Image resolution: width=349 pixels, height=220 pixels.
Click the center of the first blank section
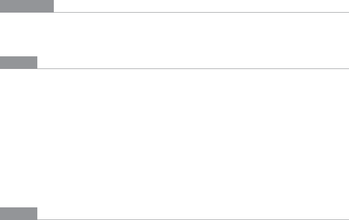click(x=174, y=34)
